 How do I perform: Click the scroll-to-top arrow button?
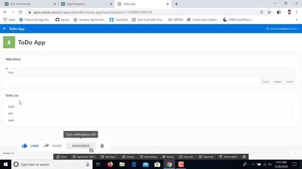pyautogui.click(x=295, y=153)
